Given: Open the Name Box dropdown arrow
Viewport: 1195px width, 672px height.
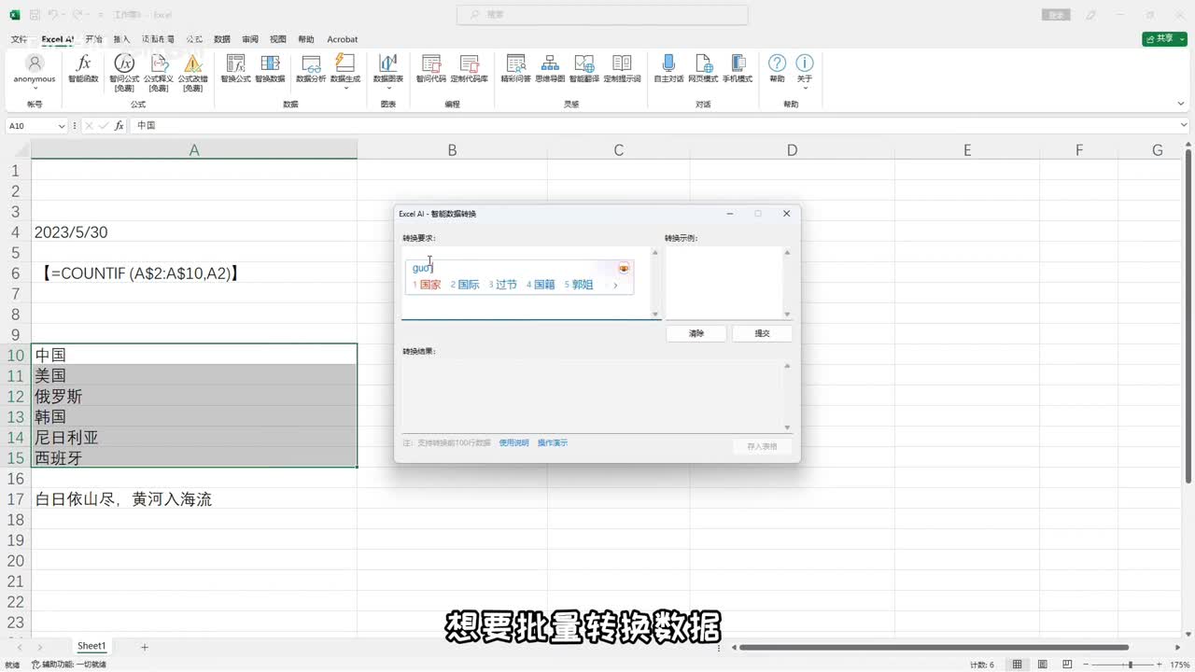Looking at the screenshot, I should [62, 126].
